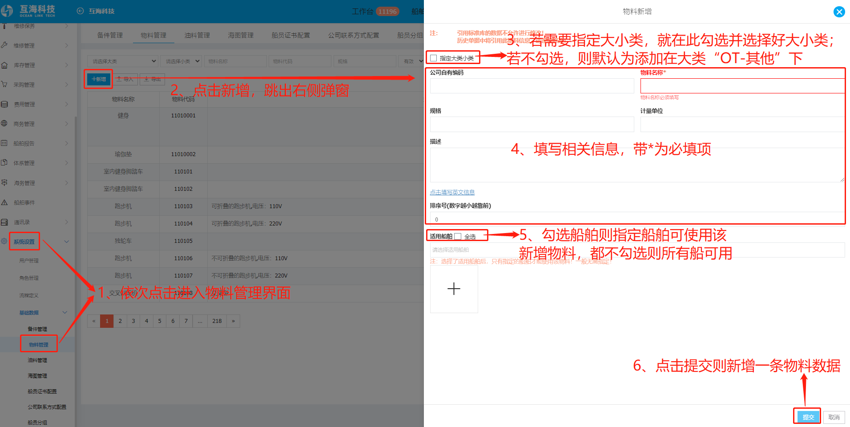The image size is (850, 427).
Task: Jump to last page 218
Action: [x=217, y=321]
